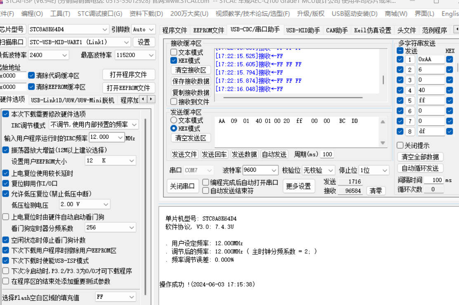Toggle HEX模式 in receive buffer
This screenshot has width=459, height=305.
tap(174, 61)
